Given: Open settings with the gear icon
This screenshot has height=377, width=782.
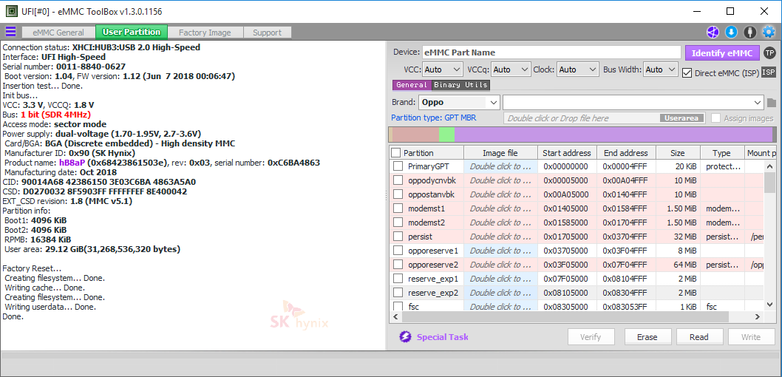Looking at the screenshot, I should pyautogui.click(x=769, y=32).
